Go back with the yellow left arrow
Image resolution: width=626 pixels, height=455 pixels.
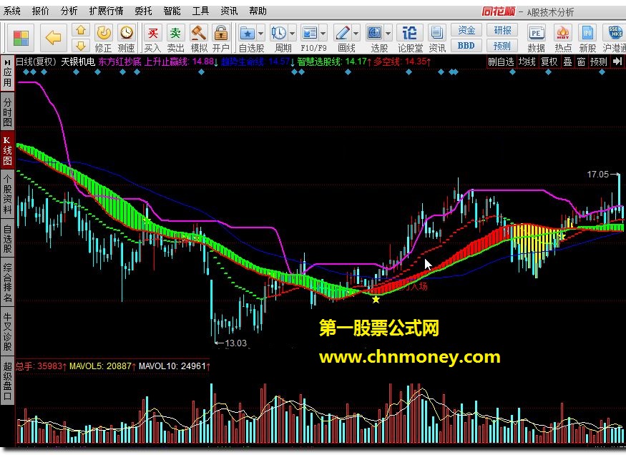(53, 38)
